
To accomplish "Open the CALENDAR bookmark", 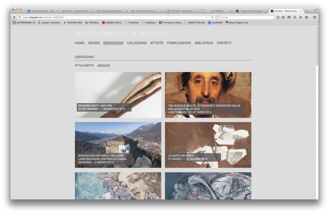I will click(215, 23).
